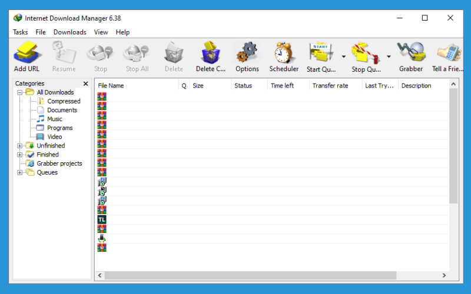Launch the Grabber tool icon
Screen dimensions: 471x294
(x=411, y=53)
